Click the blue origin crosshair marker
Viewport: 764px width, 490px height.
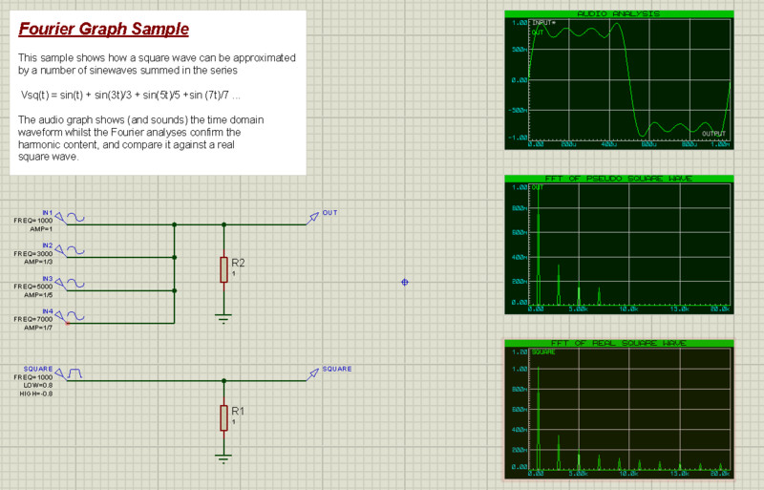[x=405, y=282]
